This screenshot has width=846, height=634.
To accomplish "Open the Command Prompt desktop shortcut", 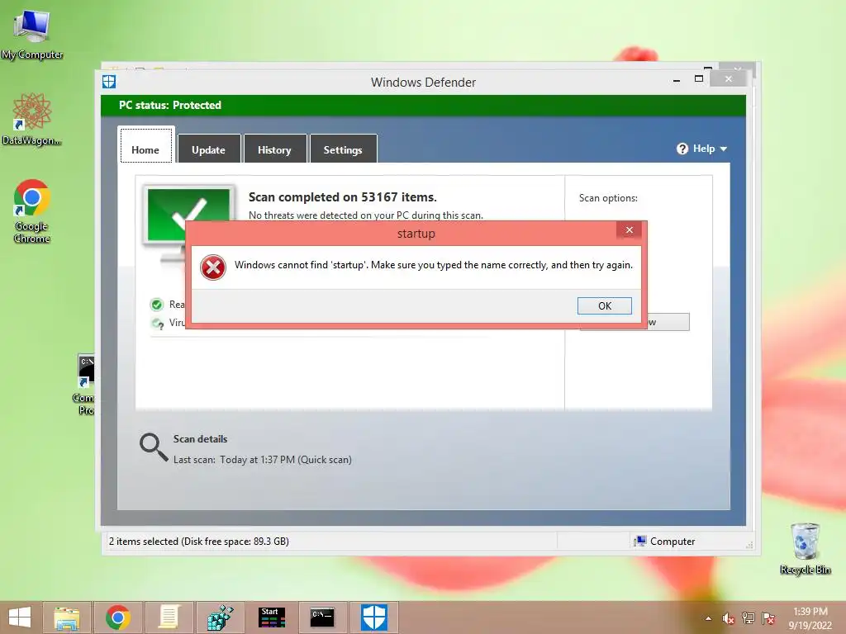I will (x=86, y=385).
